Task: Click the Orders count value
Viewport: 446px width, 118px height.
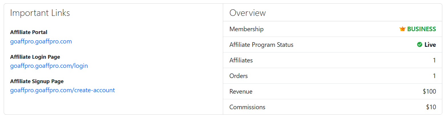Action: pos(434,76)
